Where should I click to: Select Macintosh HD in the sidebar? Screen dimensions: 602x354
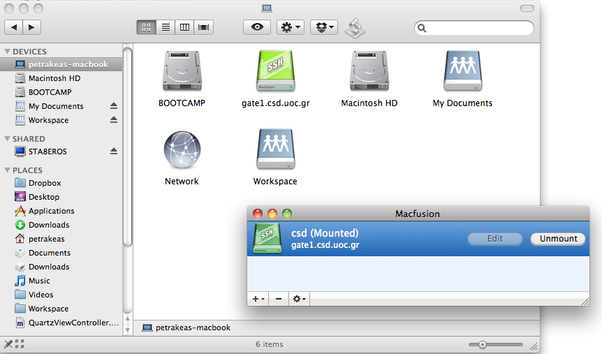click(x=61, y=78)
